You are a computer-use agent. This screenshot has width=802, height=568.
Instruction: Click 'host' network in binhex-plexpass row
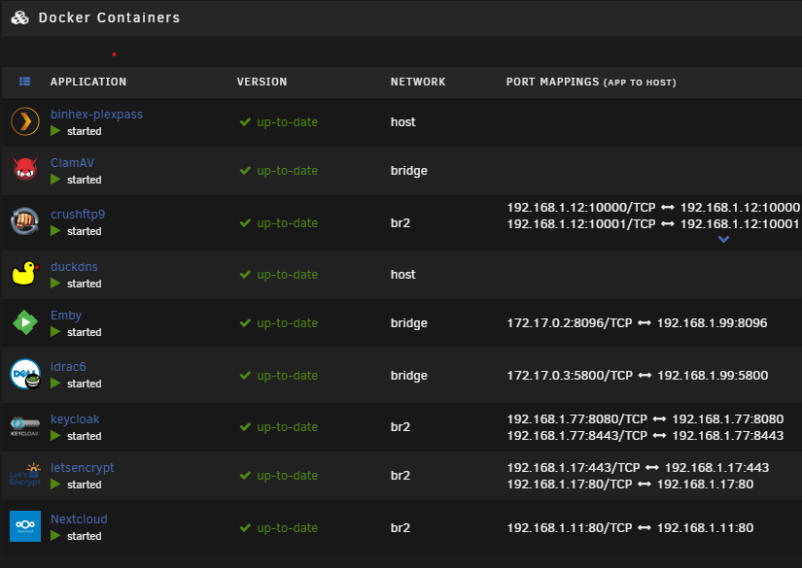403,122
